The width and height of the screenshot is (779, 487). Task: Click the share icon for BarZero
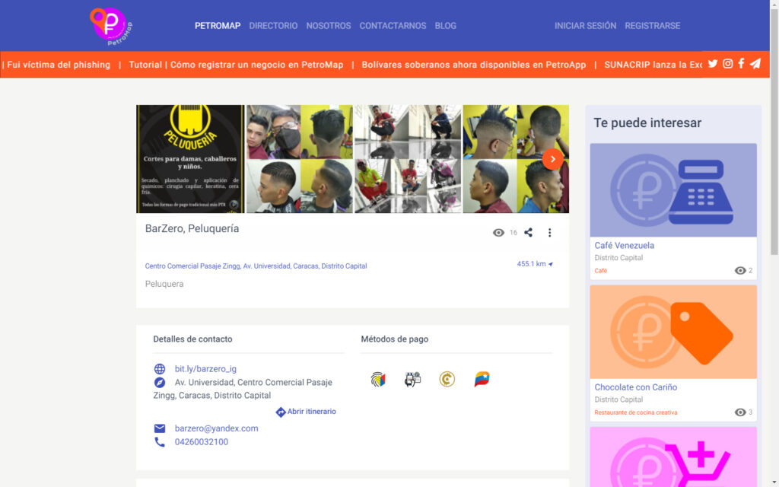pyautogui.click(x=528, y=232)
